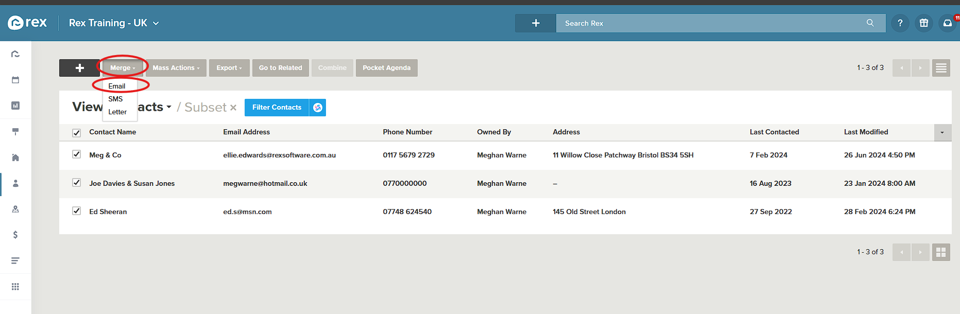
Task: Switch to grid view icon at bottom
Action: [x=941, y=252]
